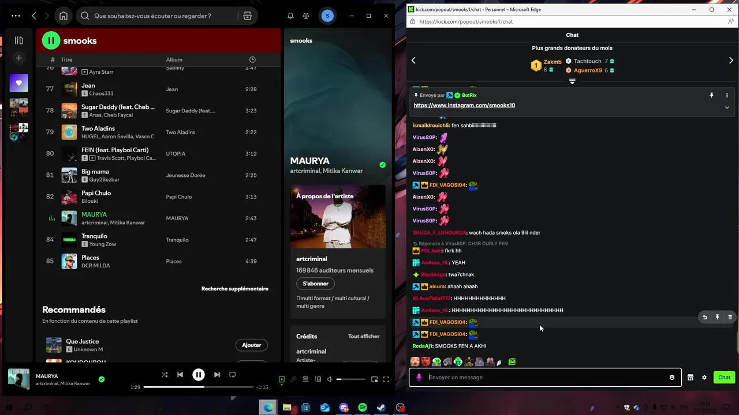Select the track Big mama
This screenshot has width=739, height=415.
(x=95, y=172)
